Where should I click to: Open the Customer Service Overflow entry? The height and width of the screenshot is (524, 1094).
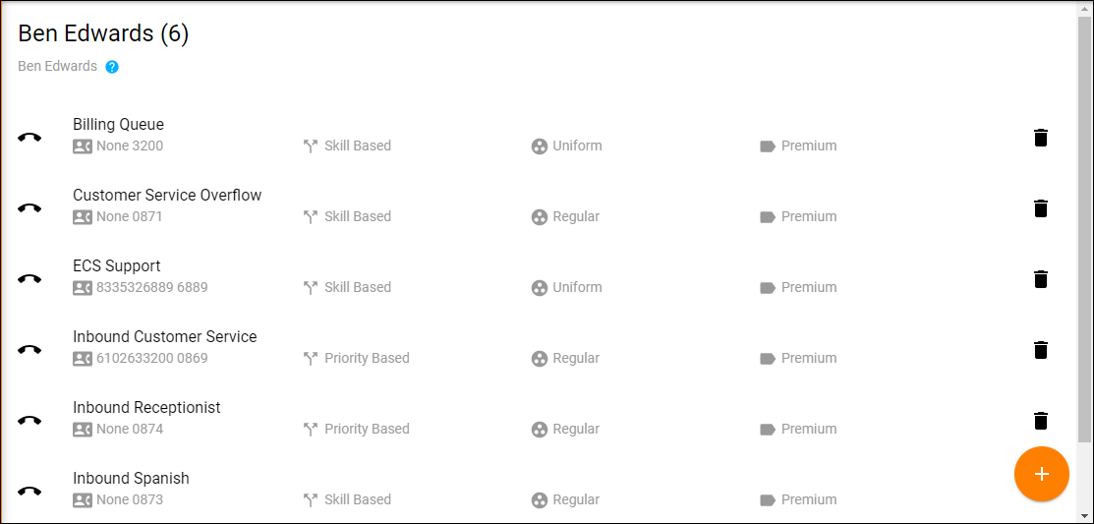(167, 196)
